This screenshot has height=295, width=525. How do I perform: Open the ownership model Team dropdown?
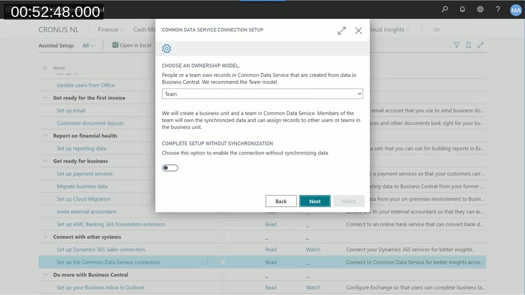pyautogui.click(x=262, y=94)
